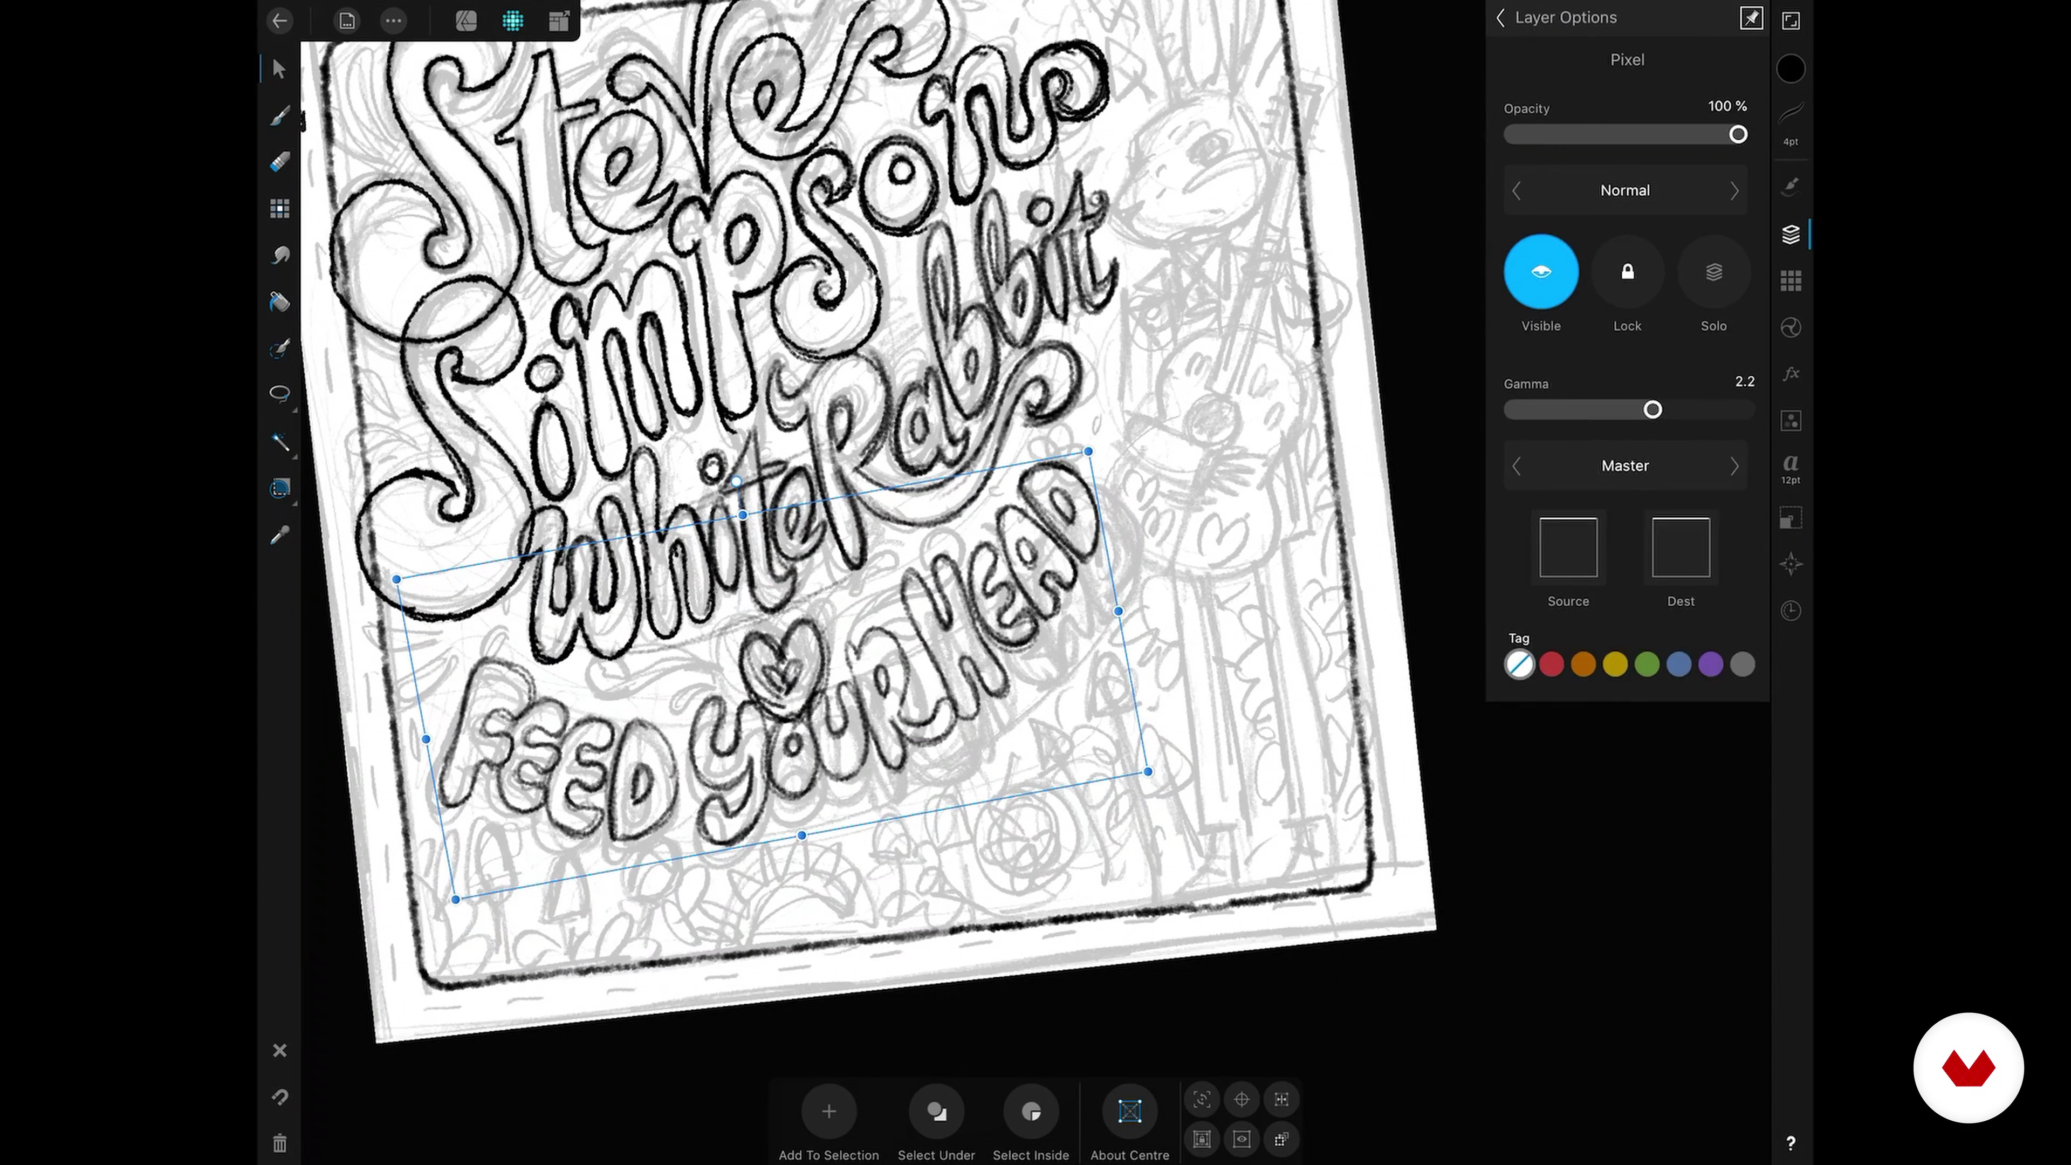Select the Colour Replacement Brush tool
Screen dimensions: 2071x1165
click(279, 348)
